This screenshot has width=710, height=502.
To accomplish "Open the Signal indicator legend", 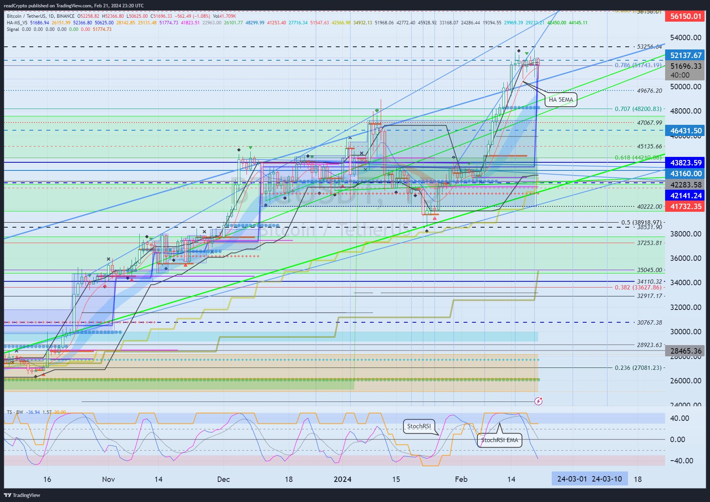I will (x=13, y=29).
